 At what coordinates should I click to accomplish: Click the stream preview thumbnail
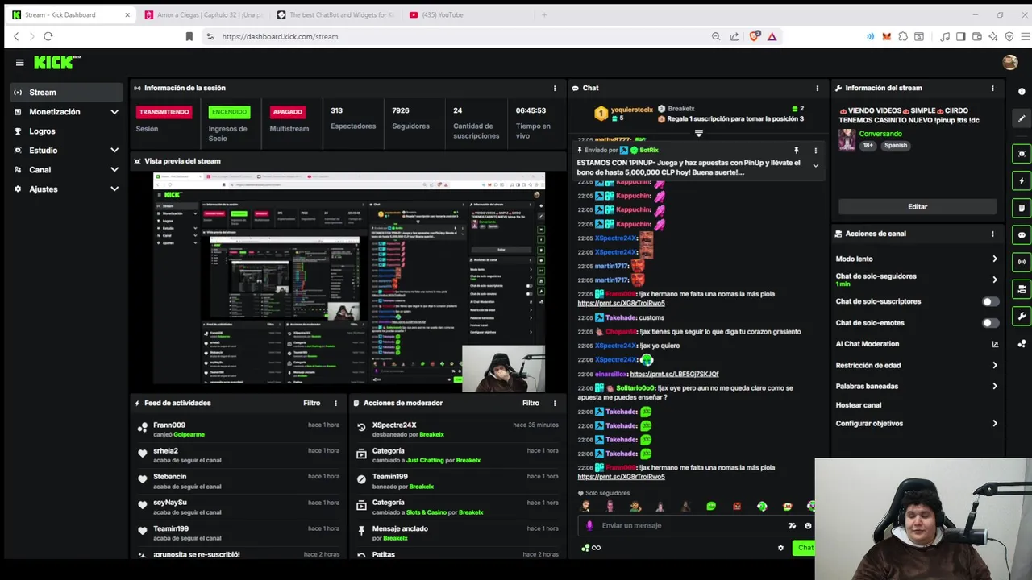(349, 282)
